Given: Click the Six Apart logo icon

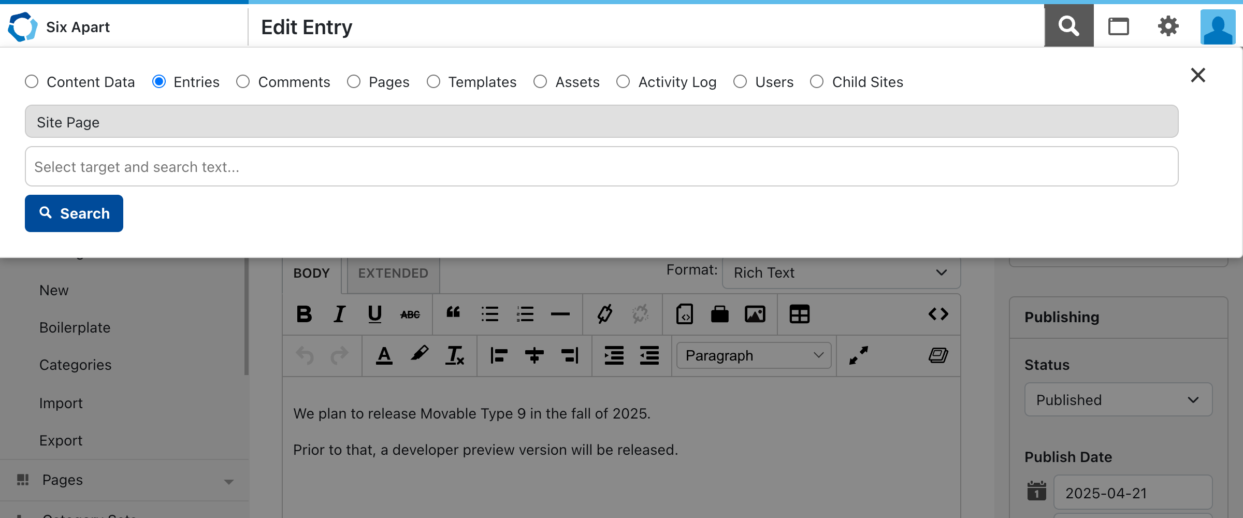Looking at the screenshot, I should [x=23, y=27].
